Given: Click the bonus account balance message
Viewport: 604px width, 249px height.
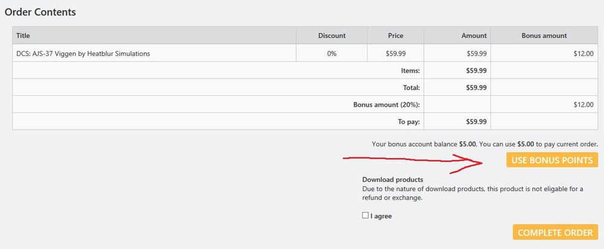Looking at the screenshot, I should (484, 144).
